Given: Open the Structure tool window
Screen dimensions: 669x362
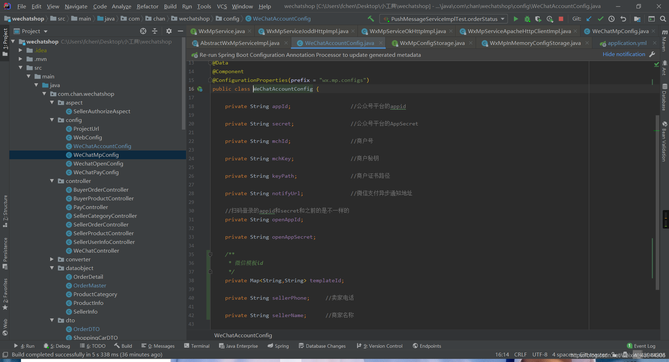Looking at the screenshot, I should (x=5, y=211).
